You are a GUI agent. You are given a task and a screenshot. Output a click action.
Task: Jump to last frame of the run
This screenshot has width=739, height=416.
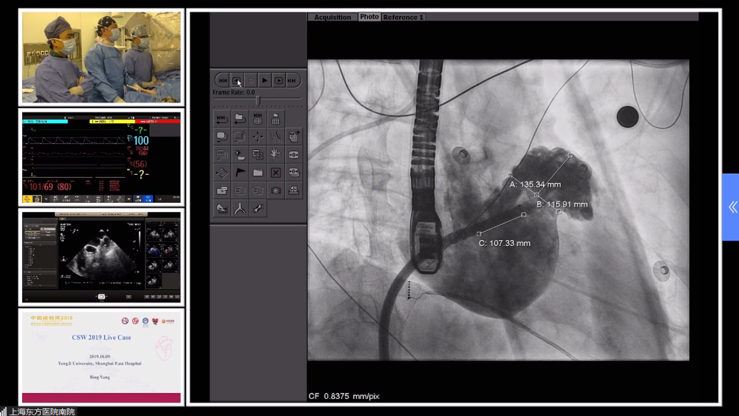[292, 81]
